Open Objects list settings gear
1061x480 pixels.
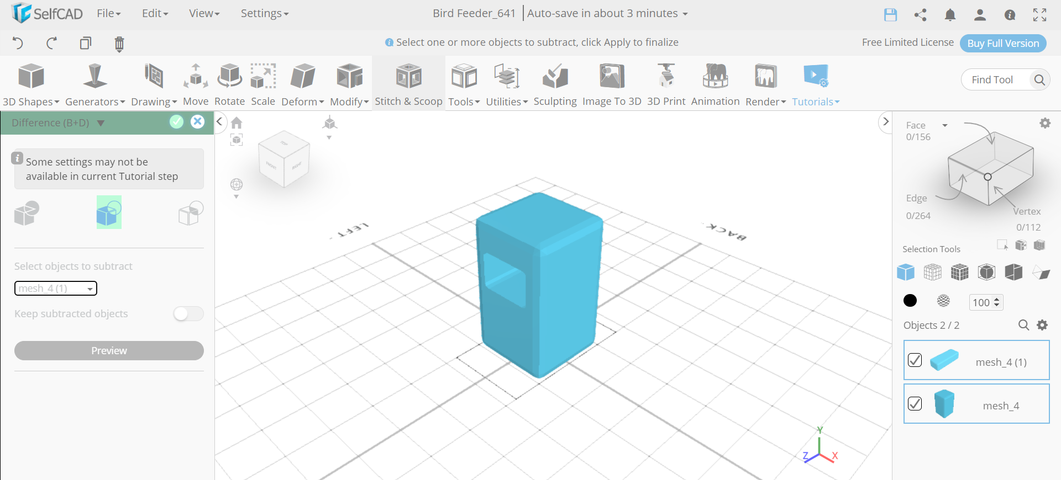1042,325
